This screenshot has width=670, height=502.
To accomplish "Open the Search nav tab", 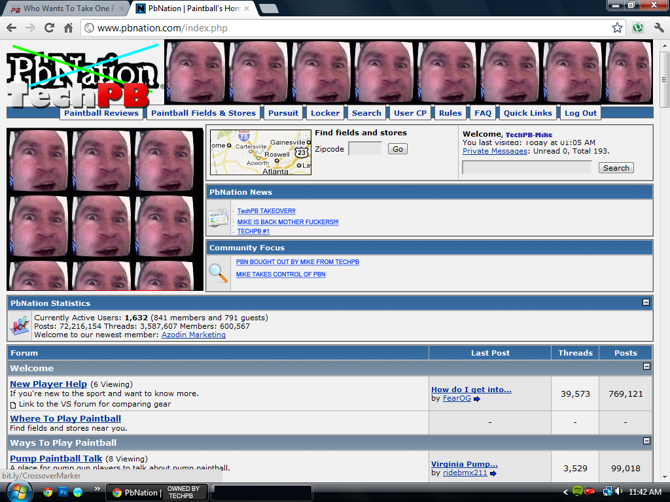I will coord(366,113).
